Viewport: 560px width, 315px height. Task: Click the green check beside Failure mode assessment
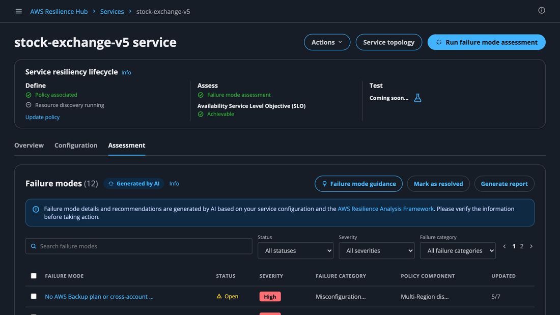point(201,95)
